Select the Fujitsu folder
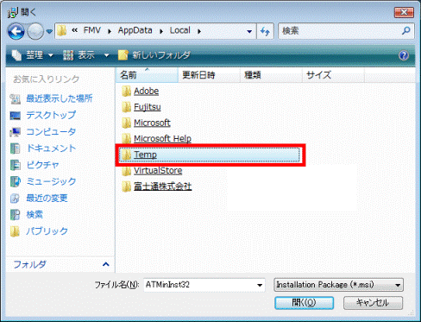The width and height of the screenshot is (421, 322). pyautogui.click(x=148, y=107)
